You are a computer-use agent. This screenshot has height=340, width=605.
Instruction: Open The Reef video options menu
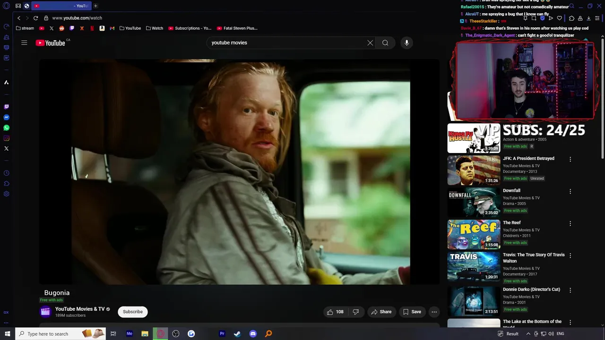(x=570, y=223)
